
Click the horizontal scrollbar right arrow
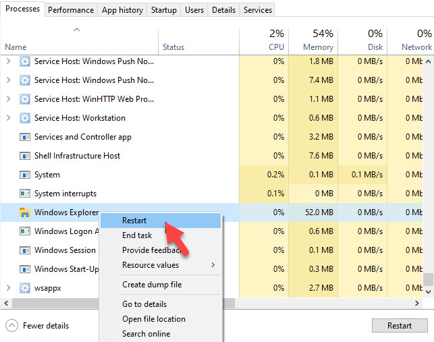tap(417, 304)
